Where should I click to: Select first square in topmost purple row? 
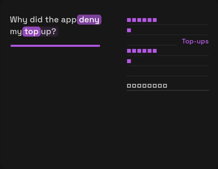[x=129, y=20]
